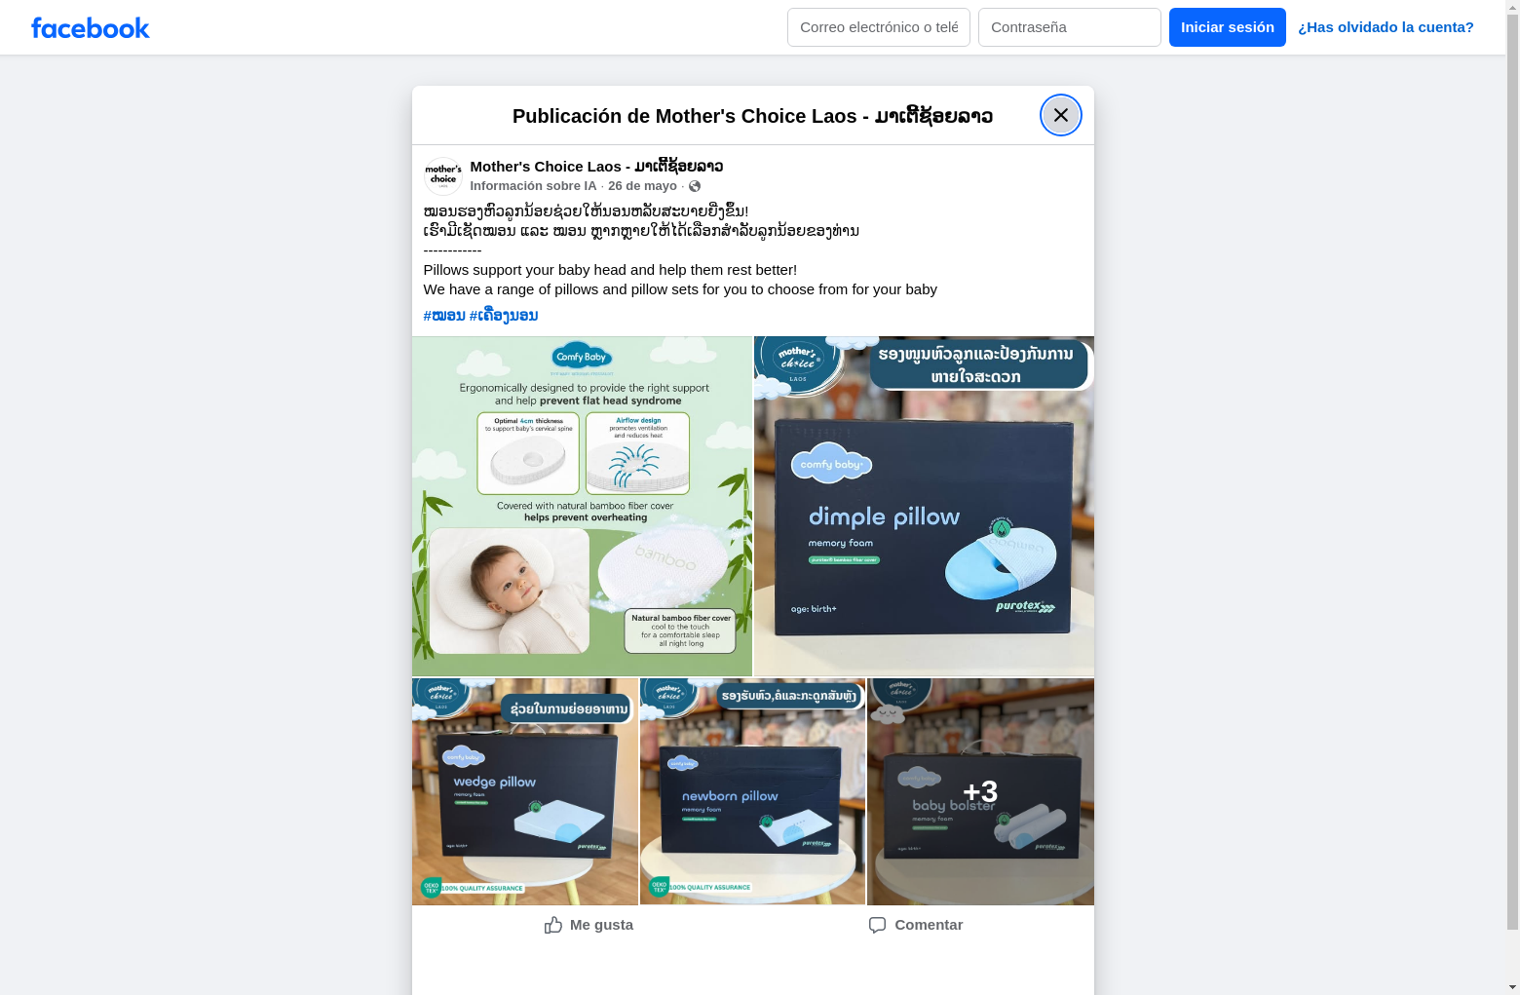Focus the Correo electrónico input field
Image resolution: width=1520 pixels, height=995 pixels.
[x=879, y=27]
